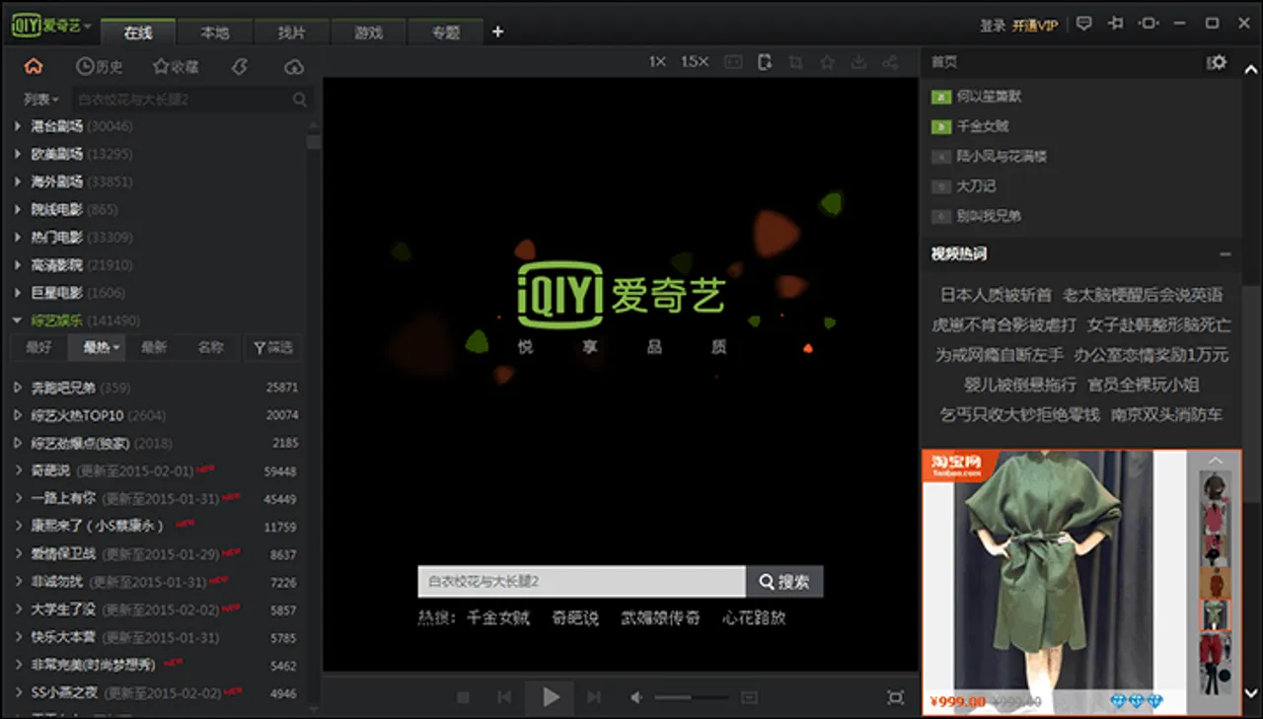
Task: Open the 筛选 filter button
Action: point(273,347)
